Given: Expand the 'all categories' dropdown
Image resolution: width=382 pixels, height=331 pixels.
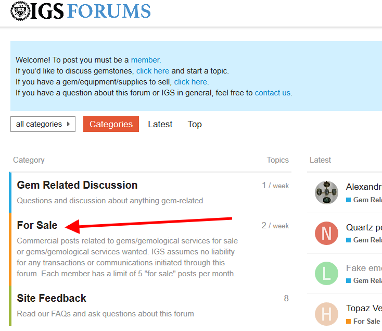Looking at the screenshot, I should pos(43,124).
